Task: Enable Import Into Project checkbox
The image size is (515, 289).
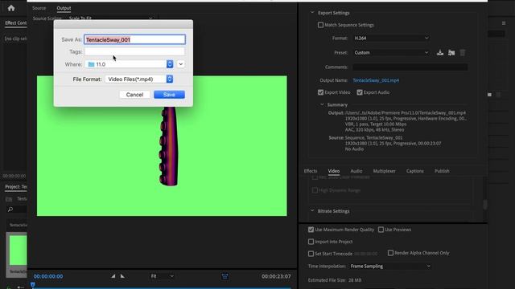Action: click(311, 242)
